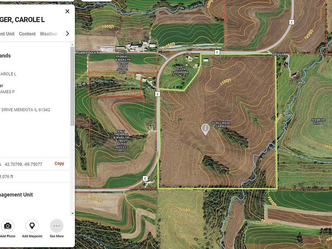Image resolution: width=332 pixels, height=249 pixels.
Task: Tap the Add Photo camera icon
Action: pos(8,226)
